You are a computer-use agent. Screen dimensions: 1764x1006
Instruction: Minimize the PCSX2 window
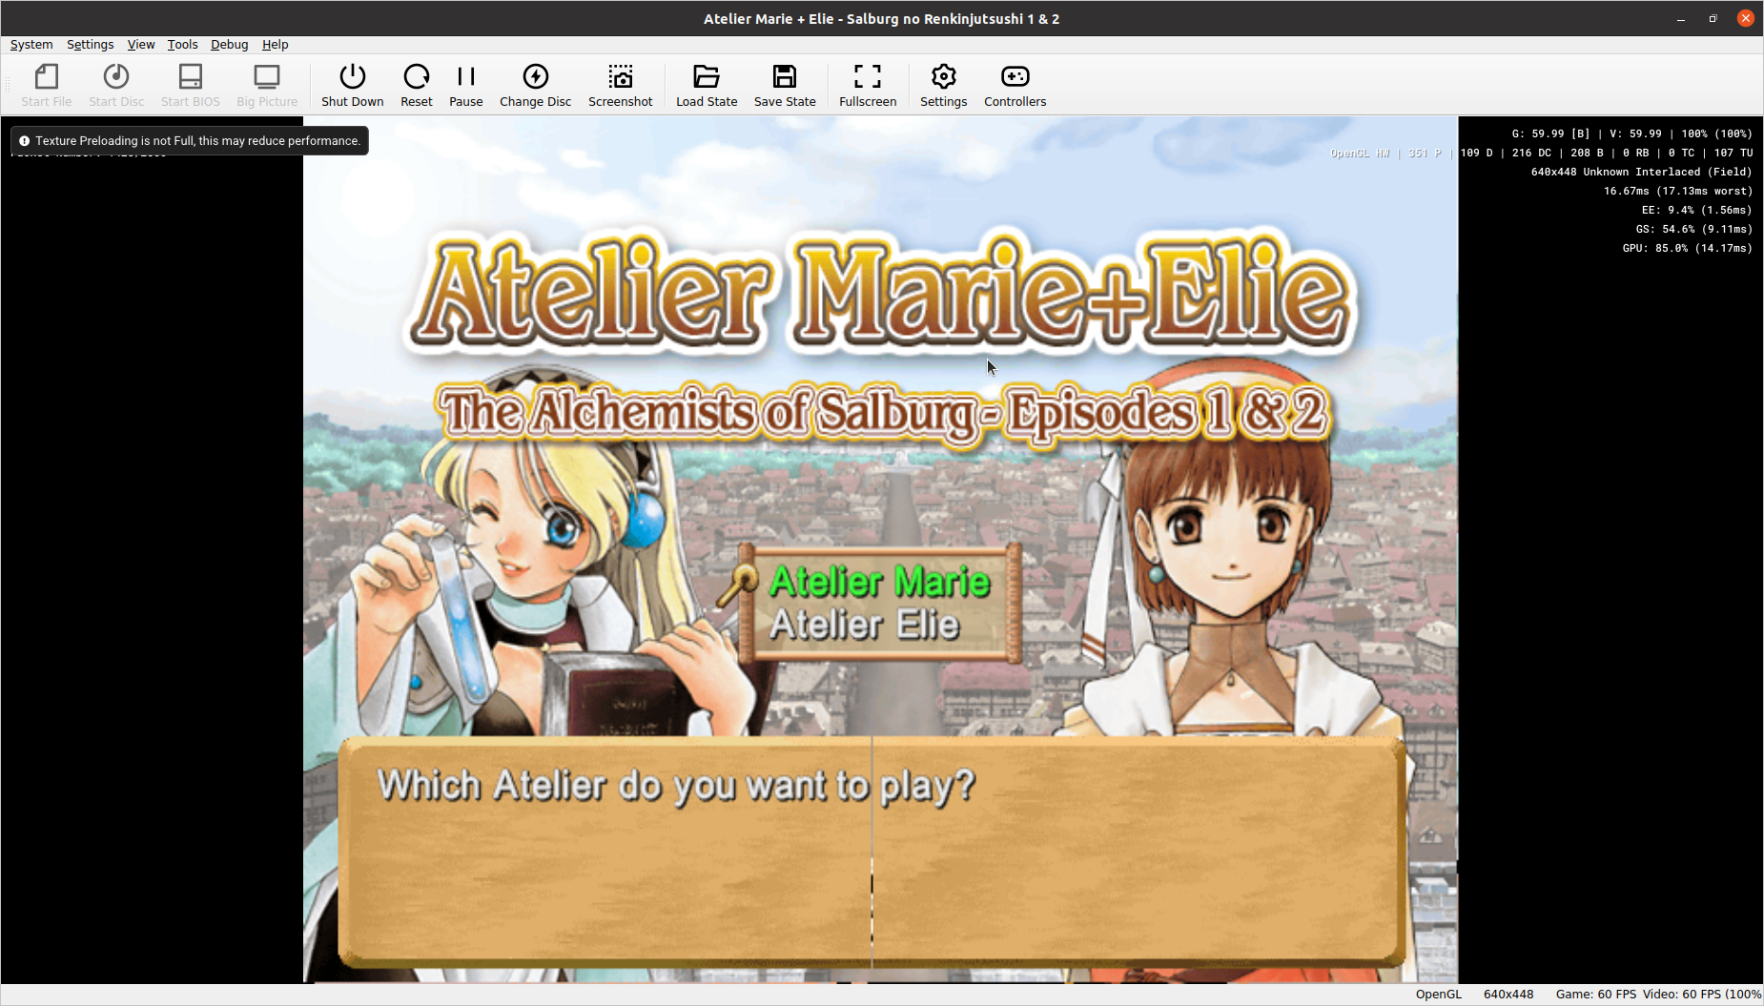1680,18
